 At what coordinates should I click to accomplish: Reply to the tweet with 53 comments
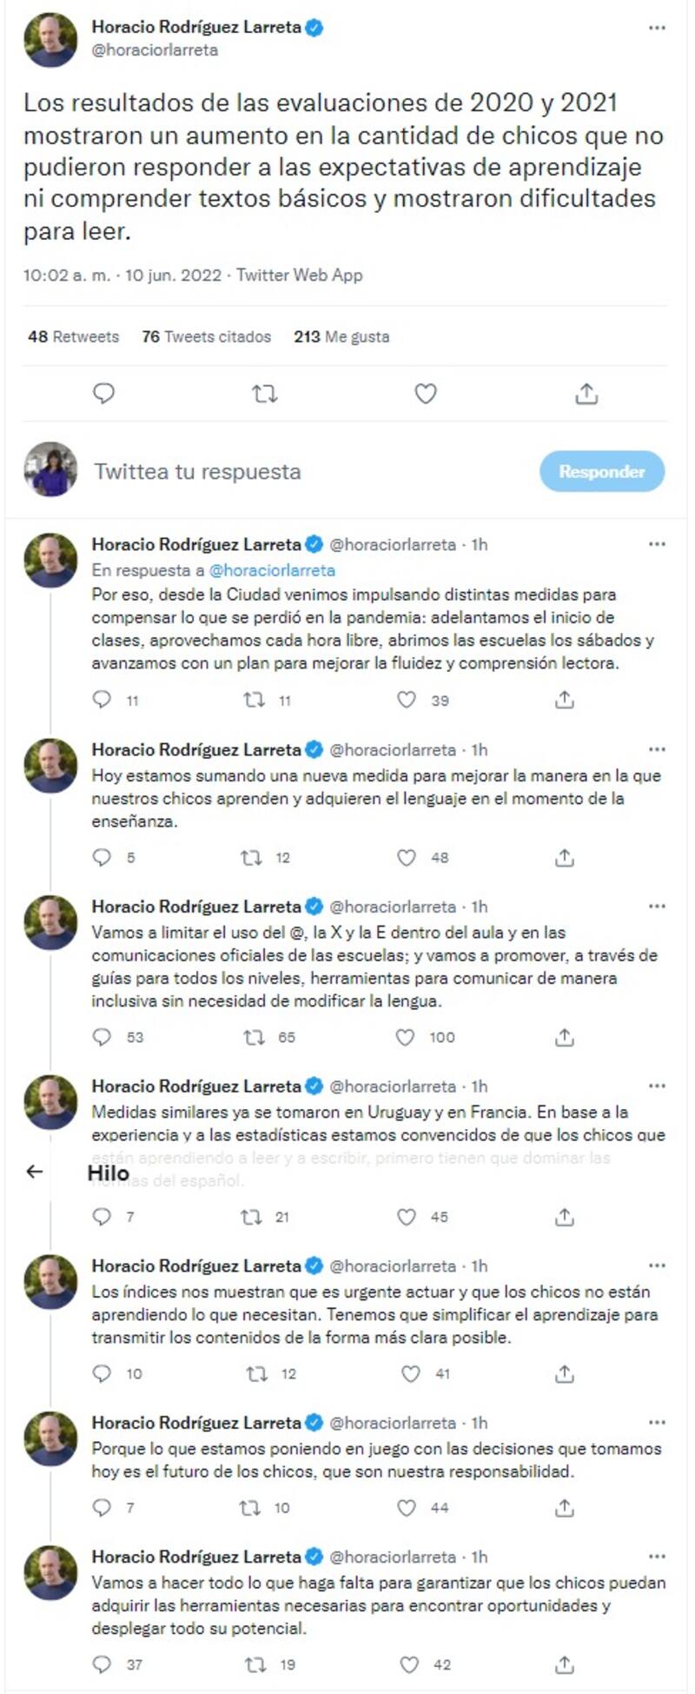[x=103, y=1037]
